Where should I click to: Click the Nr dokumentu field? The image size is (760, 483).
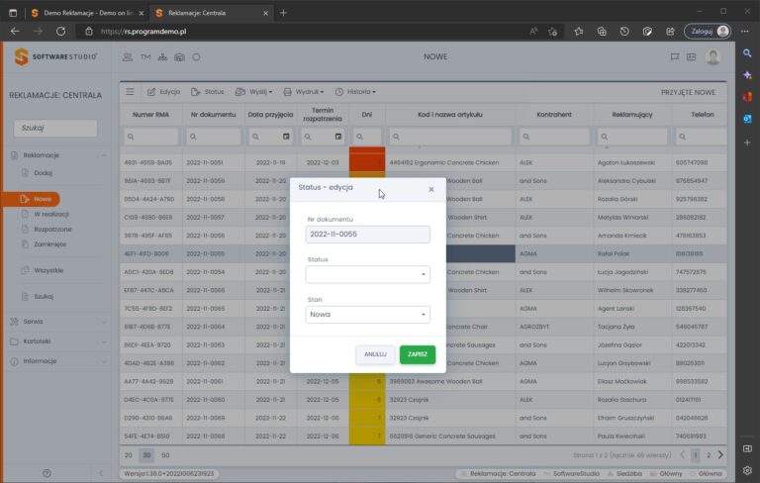pyautogui.click(x=367, y=235)
